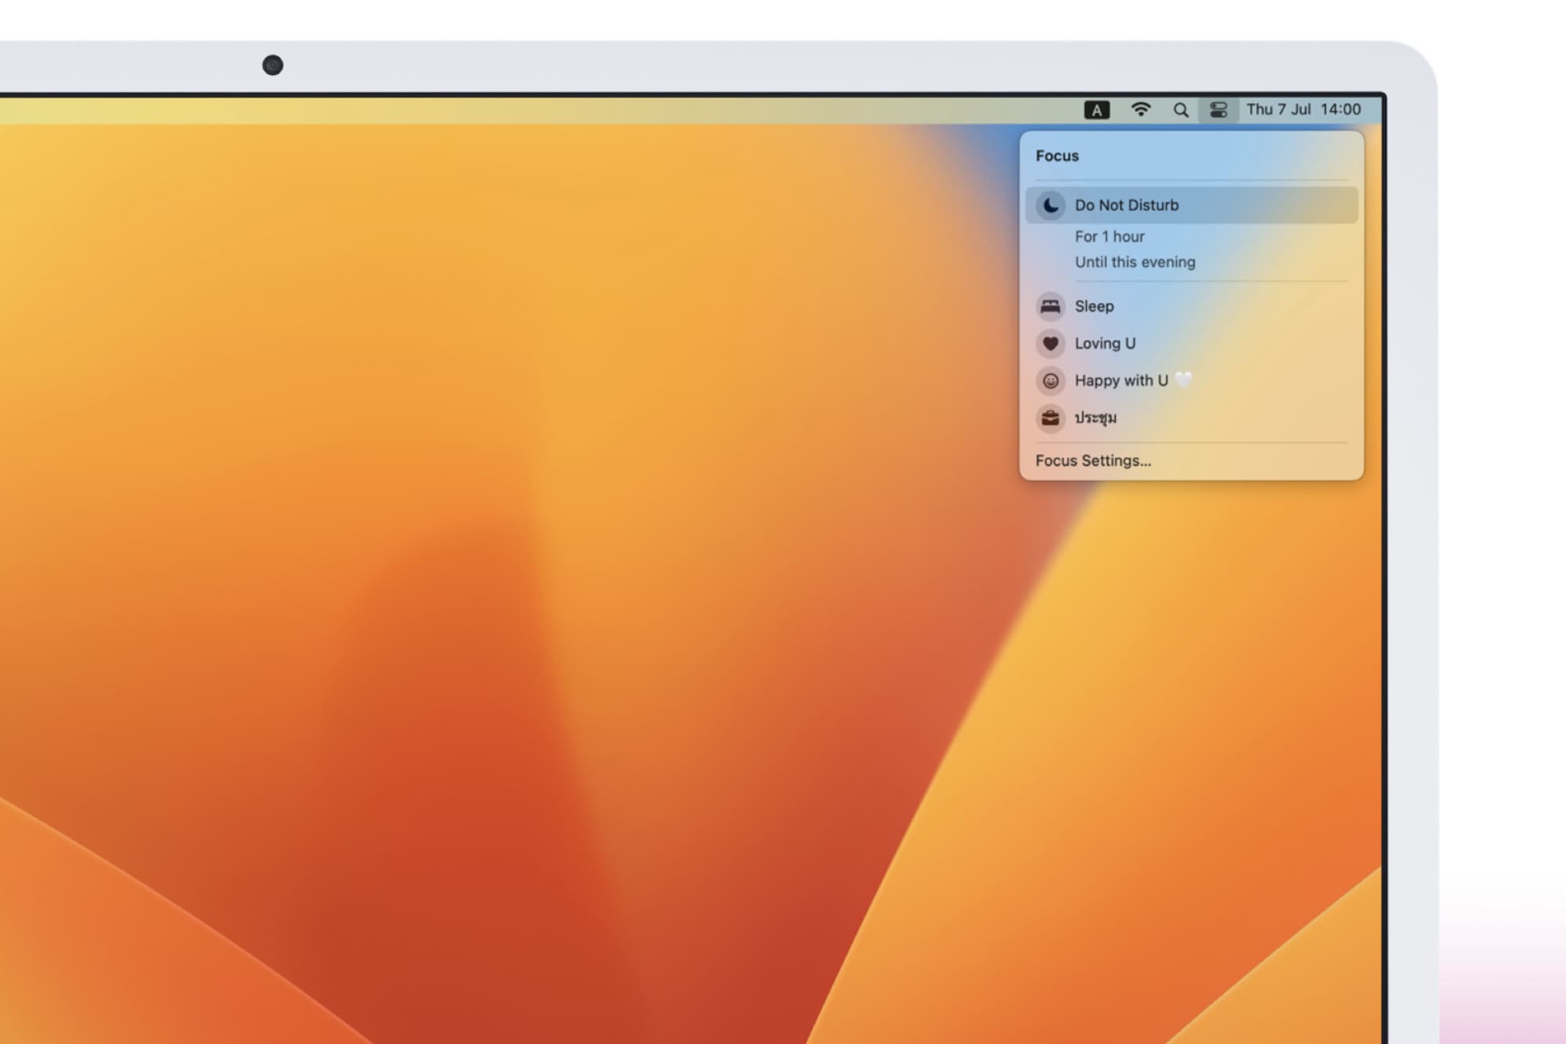Click the Focus panel header title
The width and height of the screenshot is (1566, 1044).
tap(1057, 156)
